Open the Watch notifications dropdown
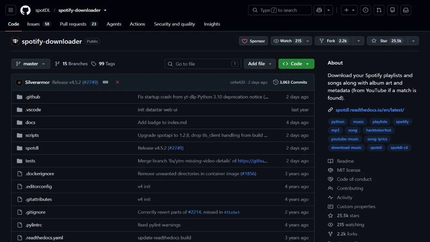The image size is (430, 242). [x=291, y=41]
